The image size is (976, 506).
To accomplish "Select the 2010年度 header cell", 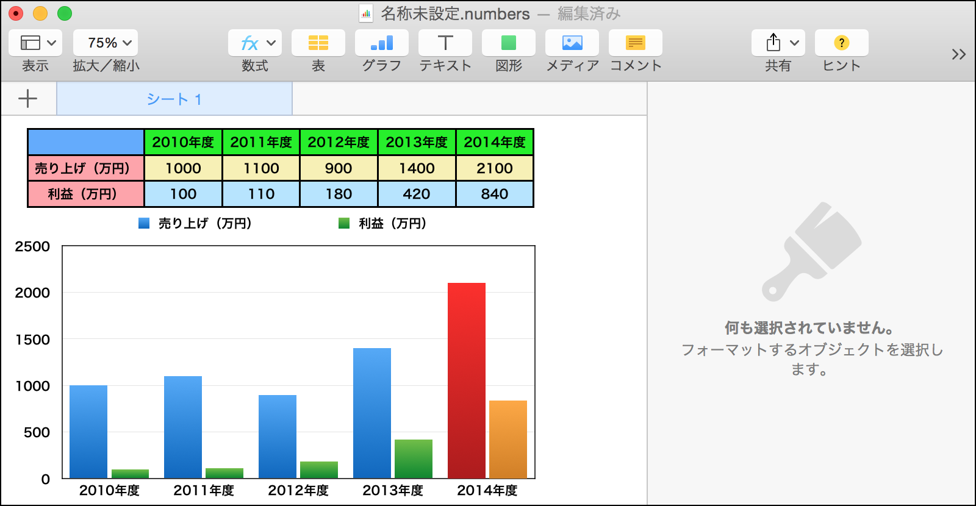I will (183, 142).
